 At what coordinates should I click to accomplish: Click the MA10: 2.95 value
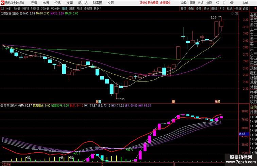(43, 14)
